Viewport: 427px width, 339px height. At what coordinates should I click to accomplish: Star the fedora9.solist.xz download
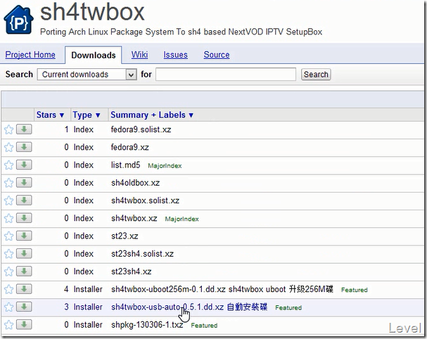[8, 129]
